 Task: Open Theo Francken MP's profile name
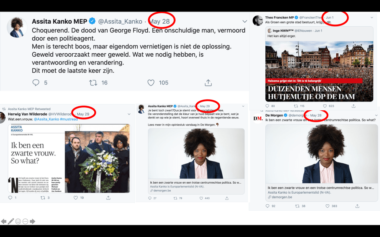coord(281,17)
